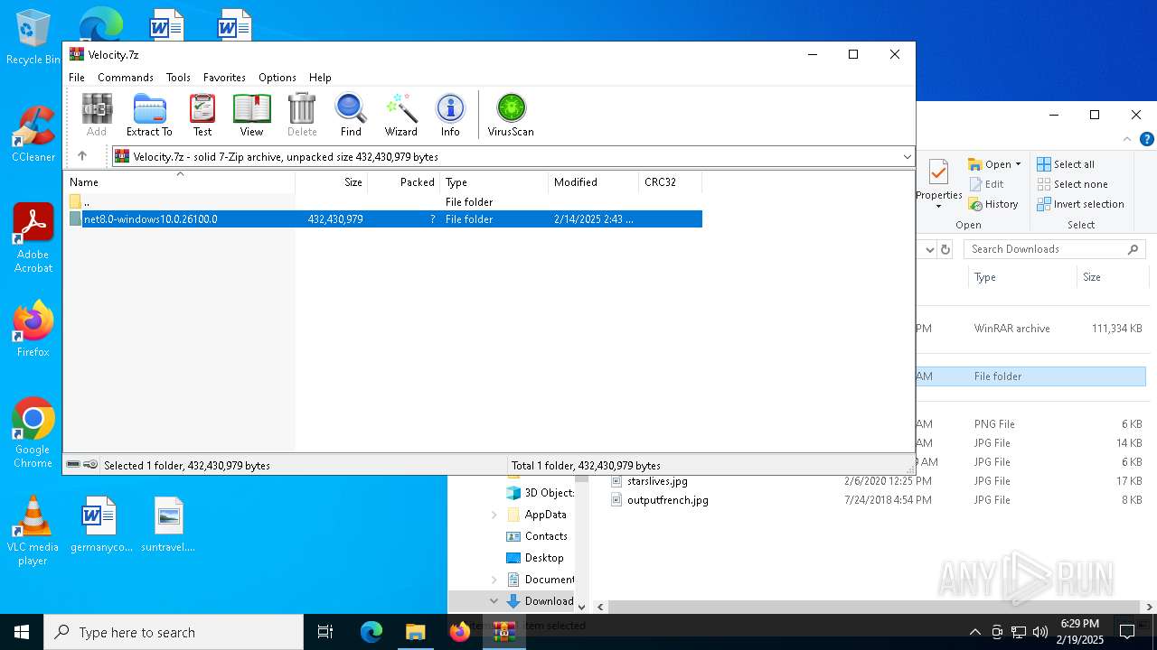Screen dimensions: 1157x650
Task: Select 3D Objects in navigation tree
Action: [x=540, y=493]
